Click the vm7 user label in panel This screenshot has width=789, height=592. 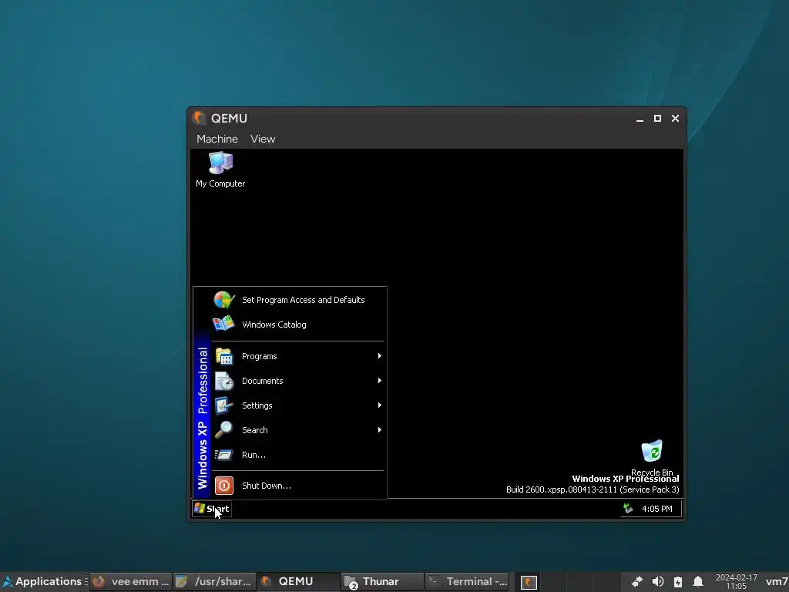point(777,582)
